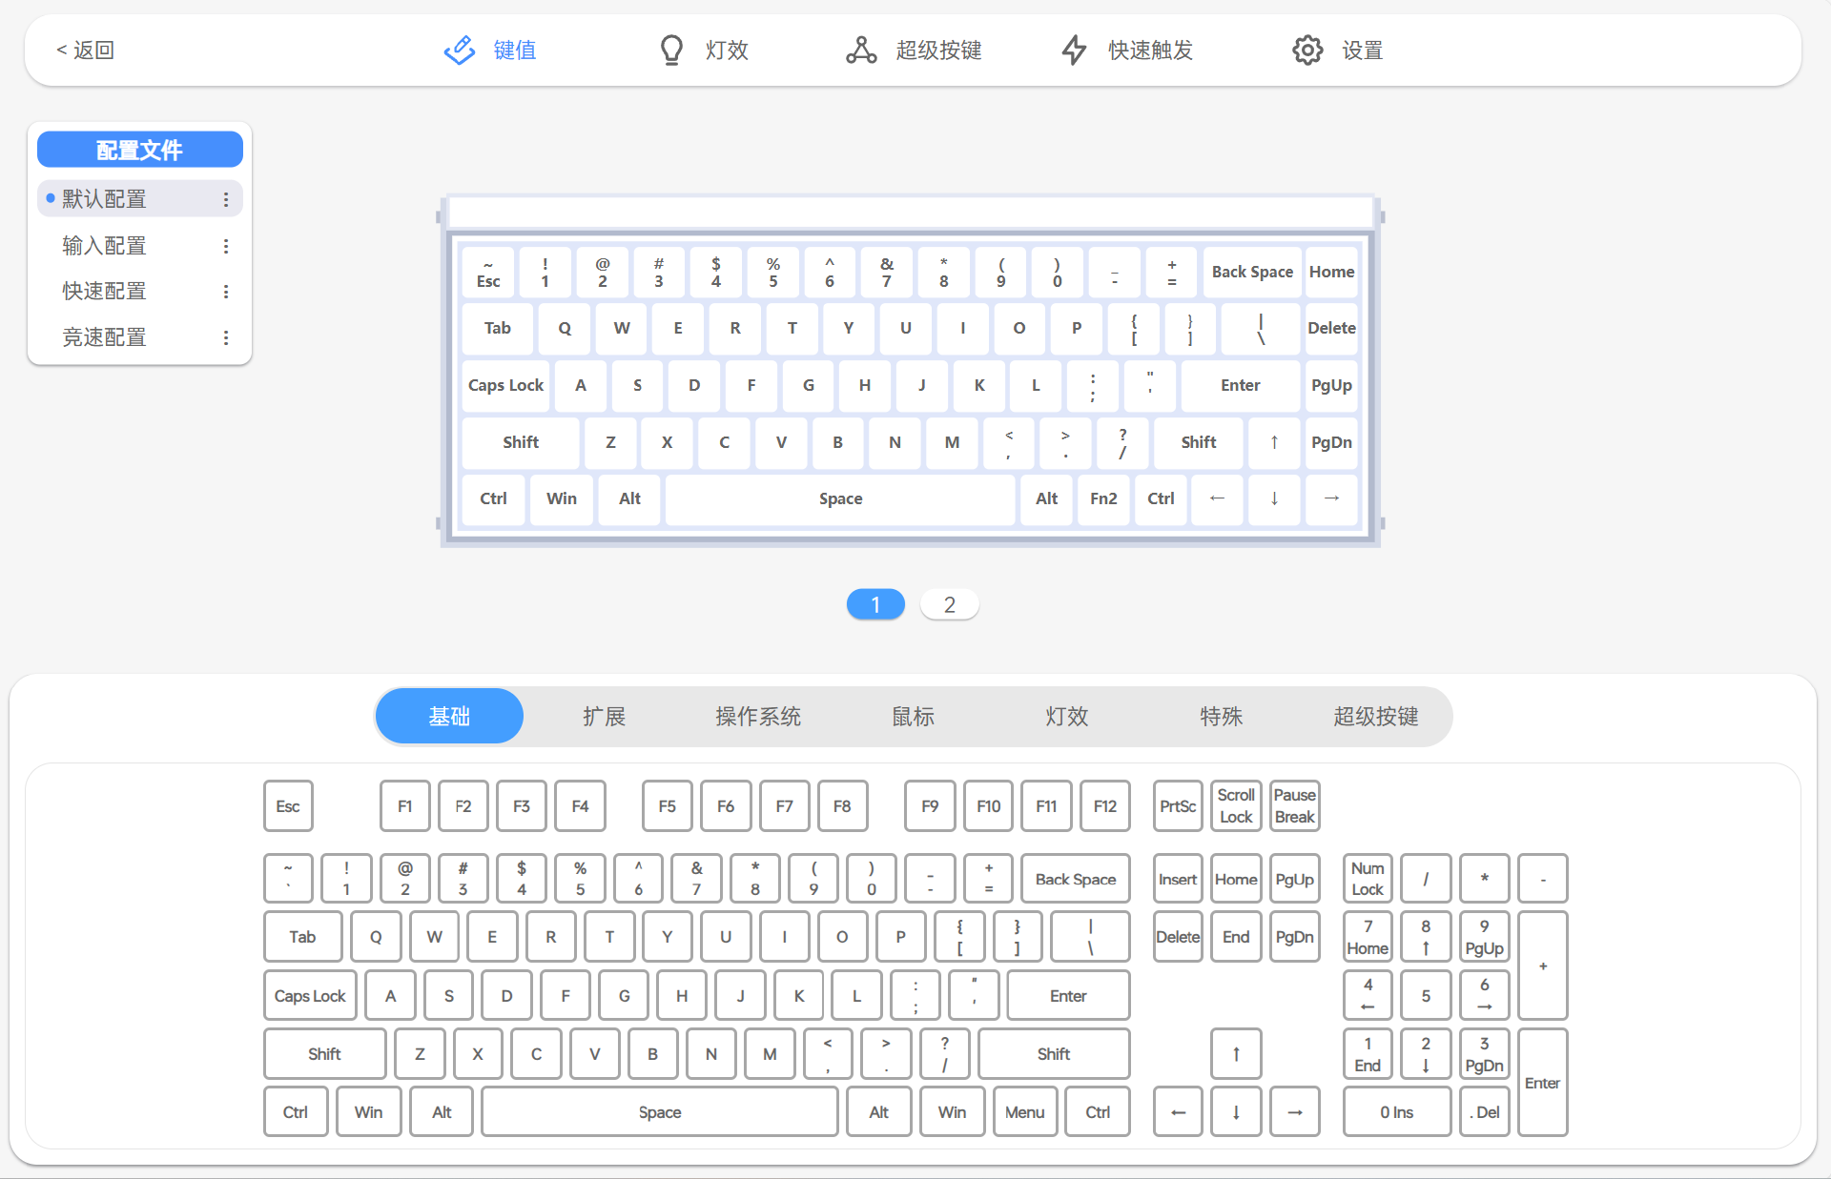Open options menu for 默认配置
The image size is (1831, 1179).
226,199
